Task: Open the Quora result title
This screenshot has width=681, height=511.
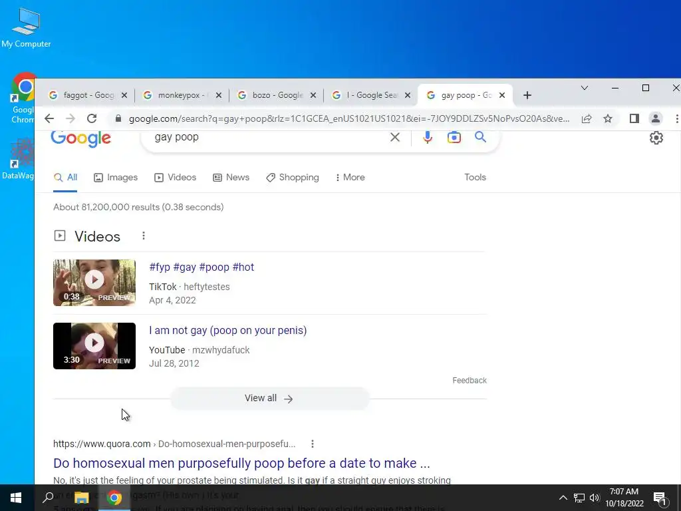Action: pyautogui.click(x=241, y=463)
